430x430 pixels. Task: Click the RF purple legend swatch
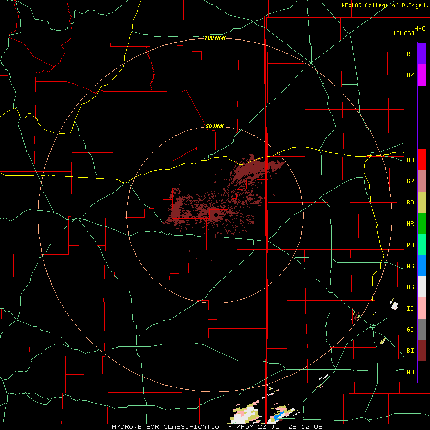pyautogui.click(x=422, y=54)
